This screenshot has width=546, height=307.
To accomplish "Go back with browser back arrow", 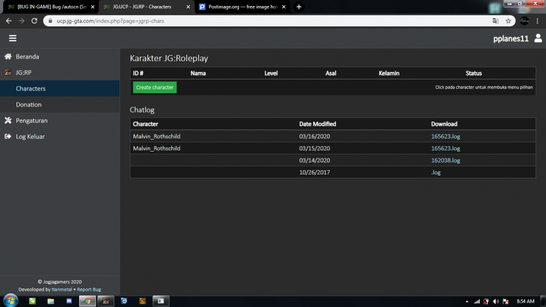I will pos(9,21).
